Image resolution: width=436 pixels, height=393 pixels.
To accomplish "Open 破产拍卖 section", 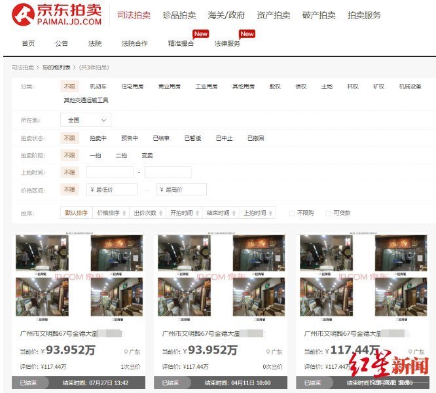I will click(319, 15).
